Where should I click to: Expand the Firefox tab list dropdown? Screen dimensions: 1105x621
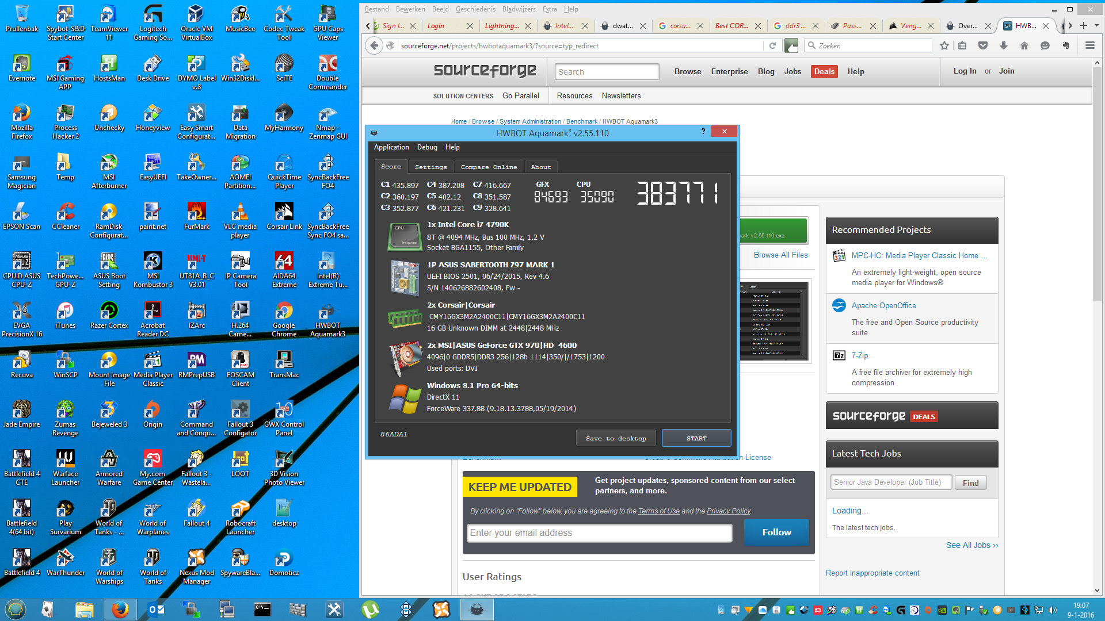(x=1096, y=25)
